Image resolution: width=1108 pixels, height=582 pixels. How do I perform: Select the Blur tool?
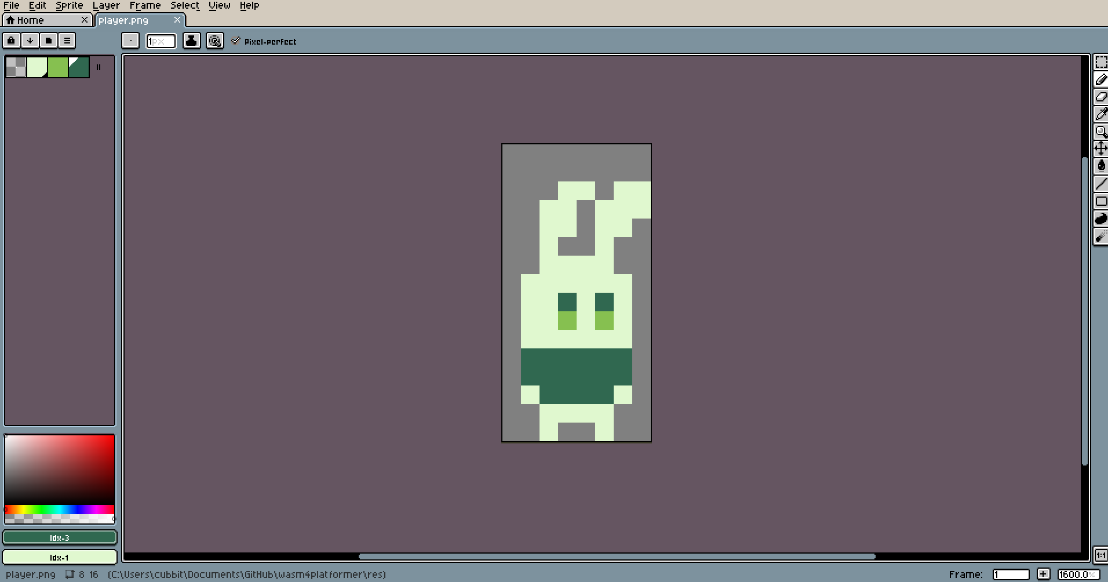[1101, 236]
